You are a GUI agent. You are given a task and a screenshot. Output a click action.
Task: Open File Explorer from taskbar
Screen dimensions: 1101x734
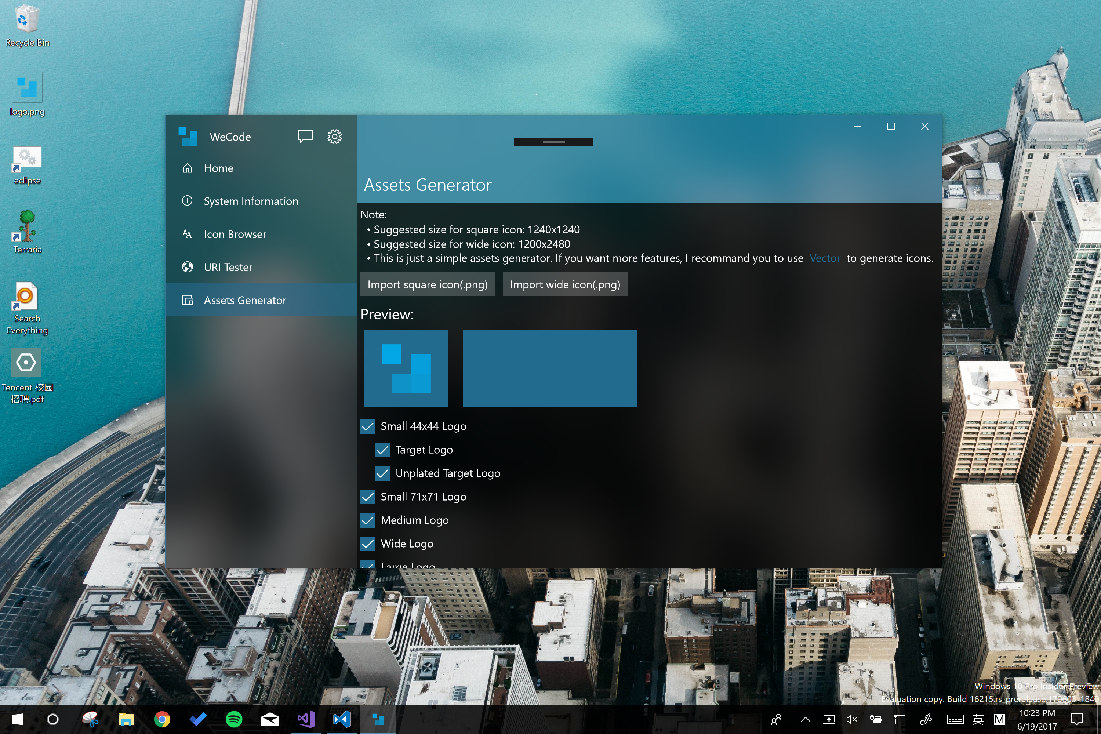click(x=126, y=719)
